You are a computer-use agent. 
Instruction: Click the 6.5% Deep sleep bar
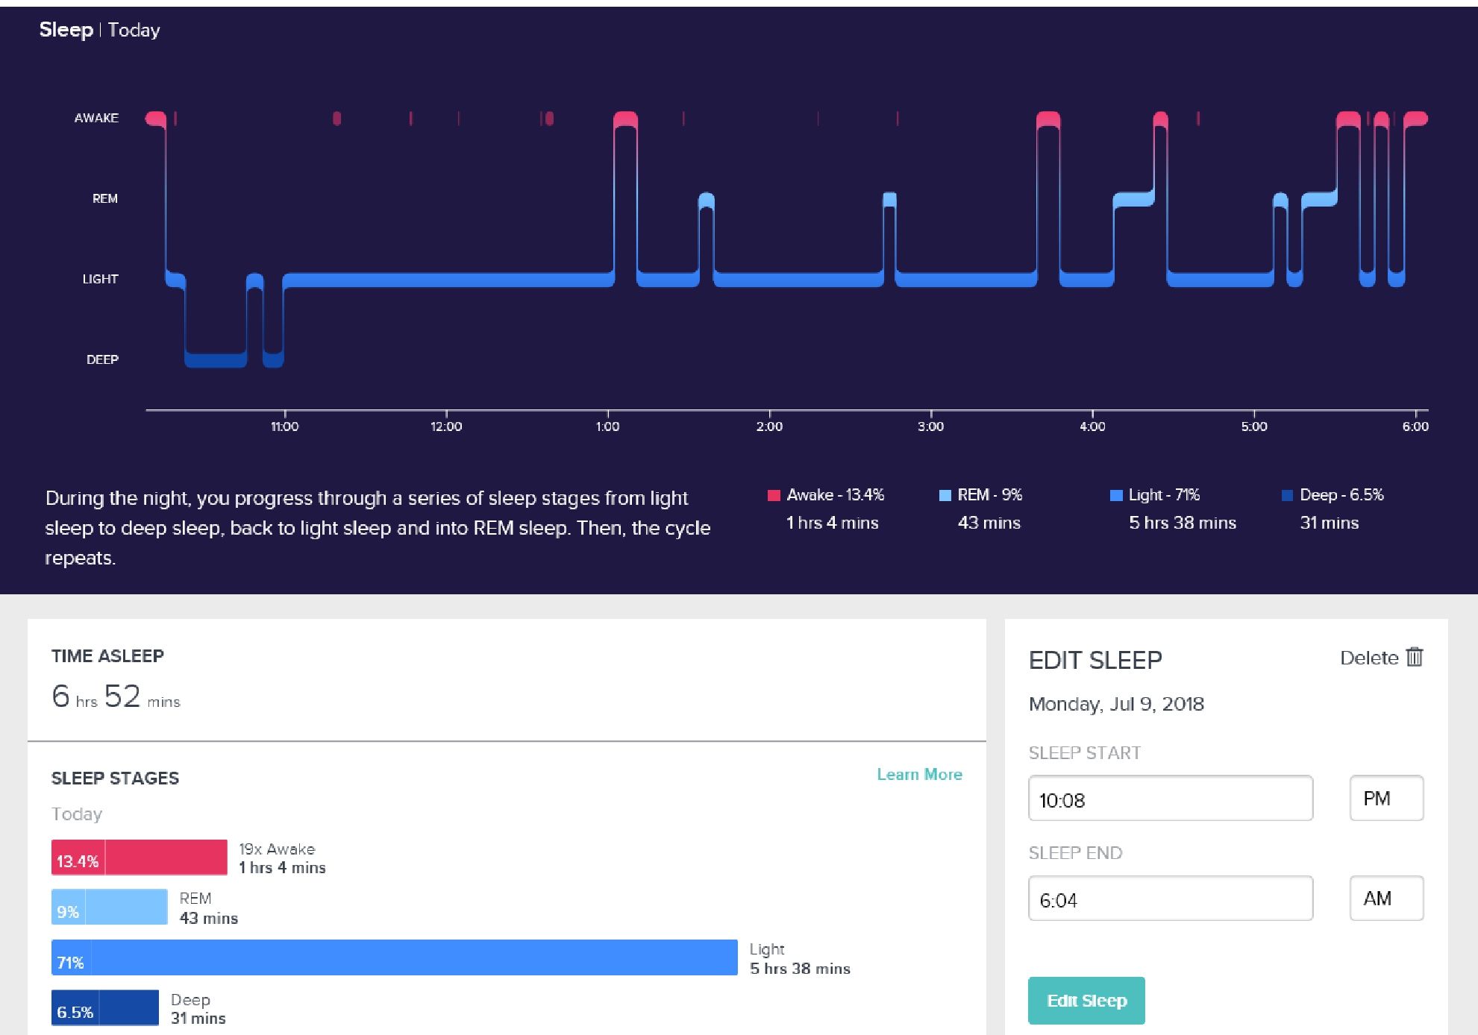point(105,1008)
